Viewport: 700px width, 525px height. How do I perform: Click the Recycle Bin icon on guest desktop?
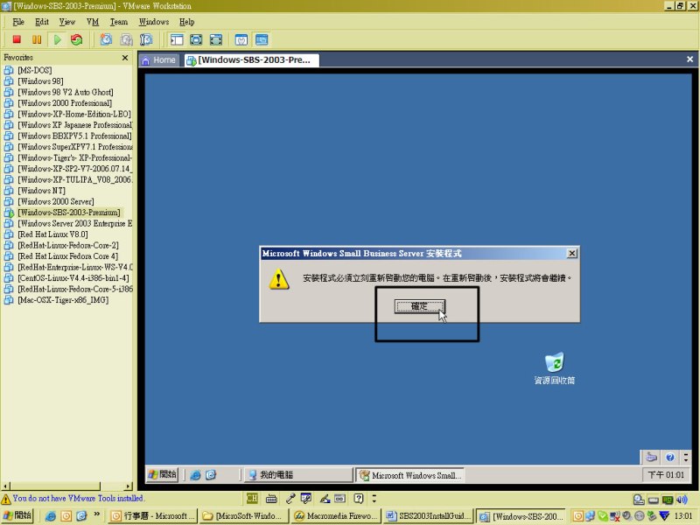(x=555, y=368)
